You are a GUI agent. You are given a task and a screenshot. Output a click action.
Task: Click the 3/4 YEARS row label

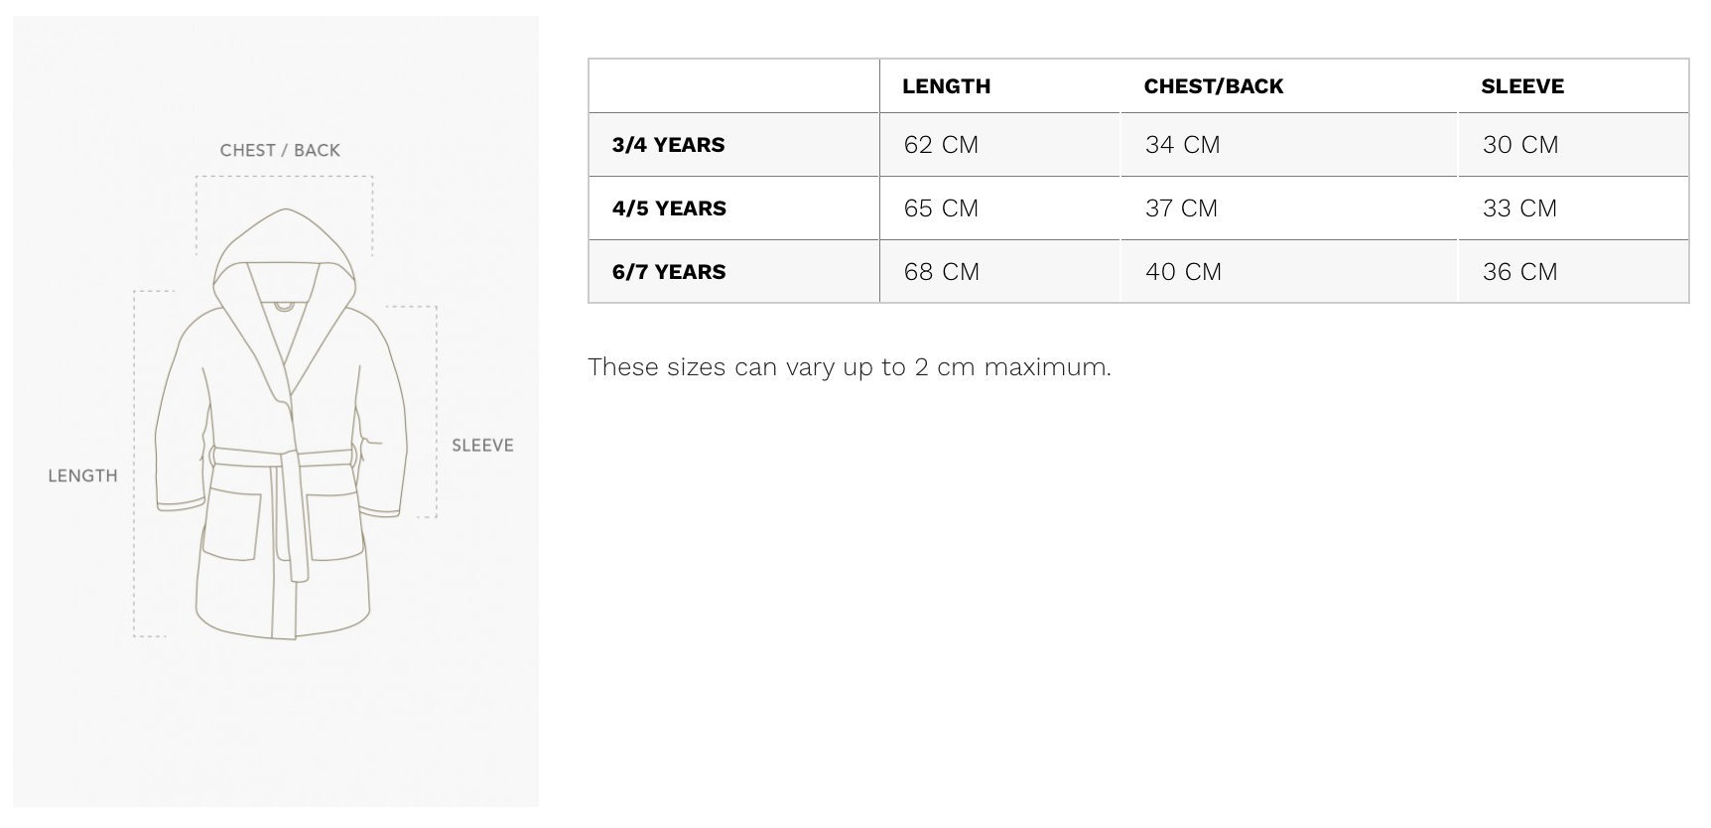point(668,145)
